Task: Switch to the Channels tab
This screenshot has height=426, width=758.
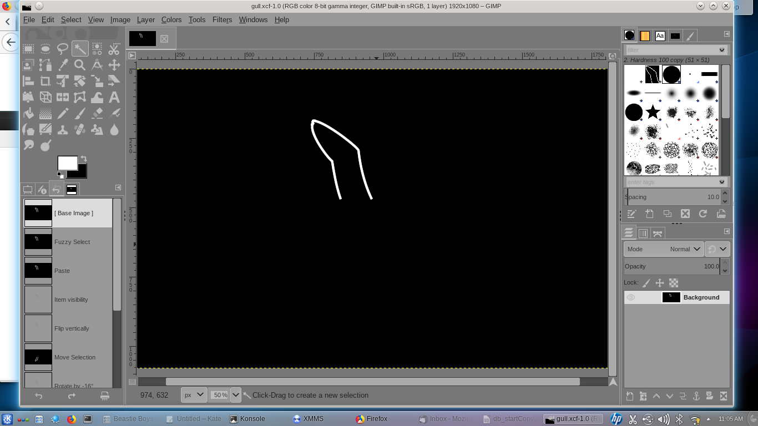Action: 643,234
